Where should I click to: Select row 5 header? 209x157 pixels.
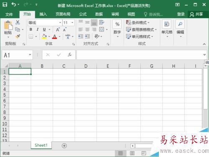[x=5, y=95]
